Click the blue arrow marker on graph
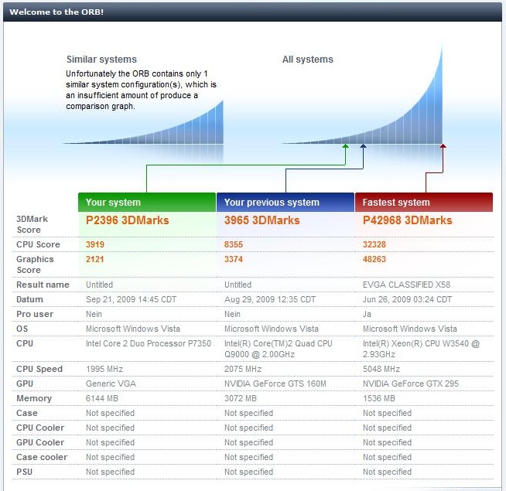The width and height of the screenshot is (506, 491). (x=363, y=146)
